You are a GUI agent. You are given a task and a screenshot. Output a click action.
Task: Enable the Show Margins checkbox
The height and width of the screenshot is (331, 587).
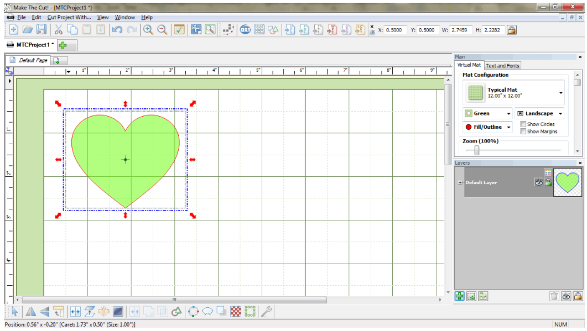pyautogui.click(x=523, y=132)
